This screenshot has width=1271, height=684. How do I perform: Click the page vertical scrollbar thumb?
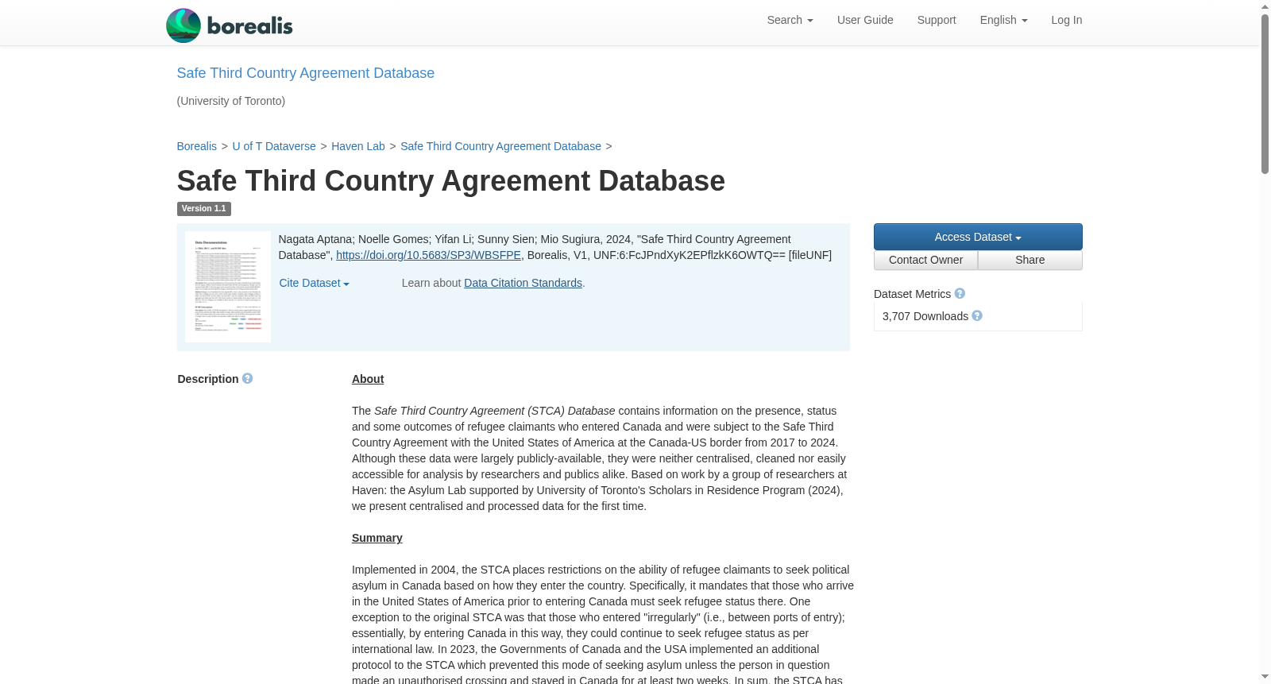pyautogui.click(x=1265, y=94)
